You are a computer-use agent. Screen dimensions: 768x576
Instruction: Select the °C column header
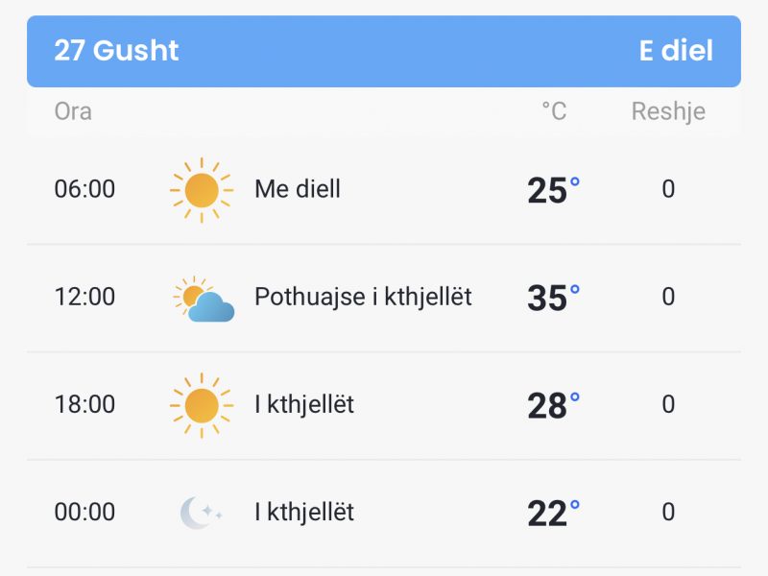tap(553, 111)
